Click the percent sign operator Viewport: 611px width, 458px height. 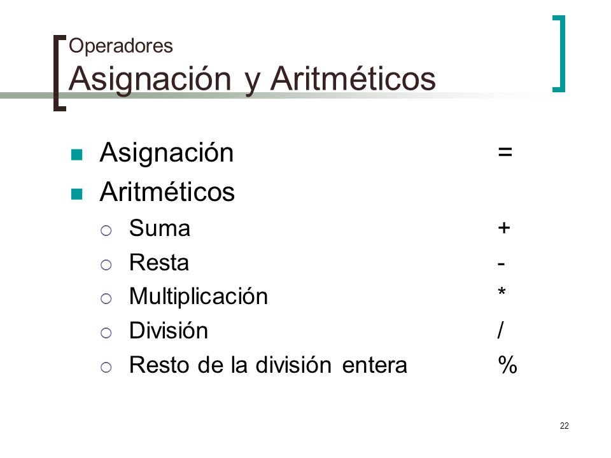point(507,364)
